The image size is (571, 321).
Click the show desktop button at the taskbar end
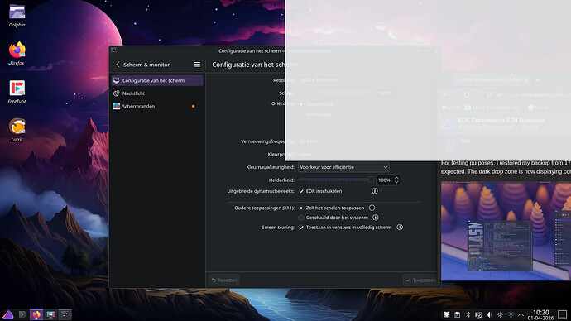tap(563, 314)
